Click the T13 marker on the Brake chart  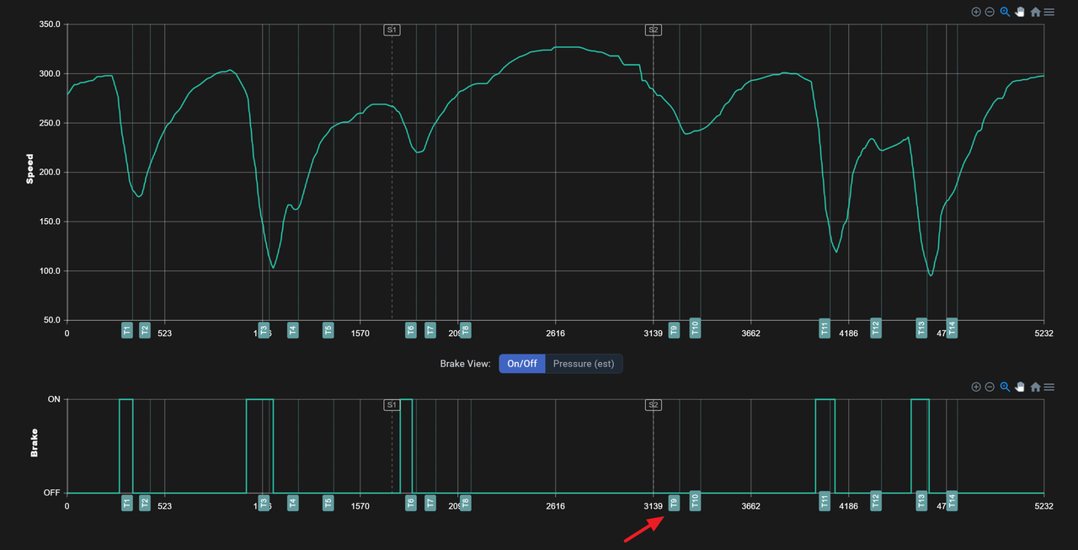tap(921, 501)
